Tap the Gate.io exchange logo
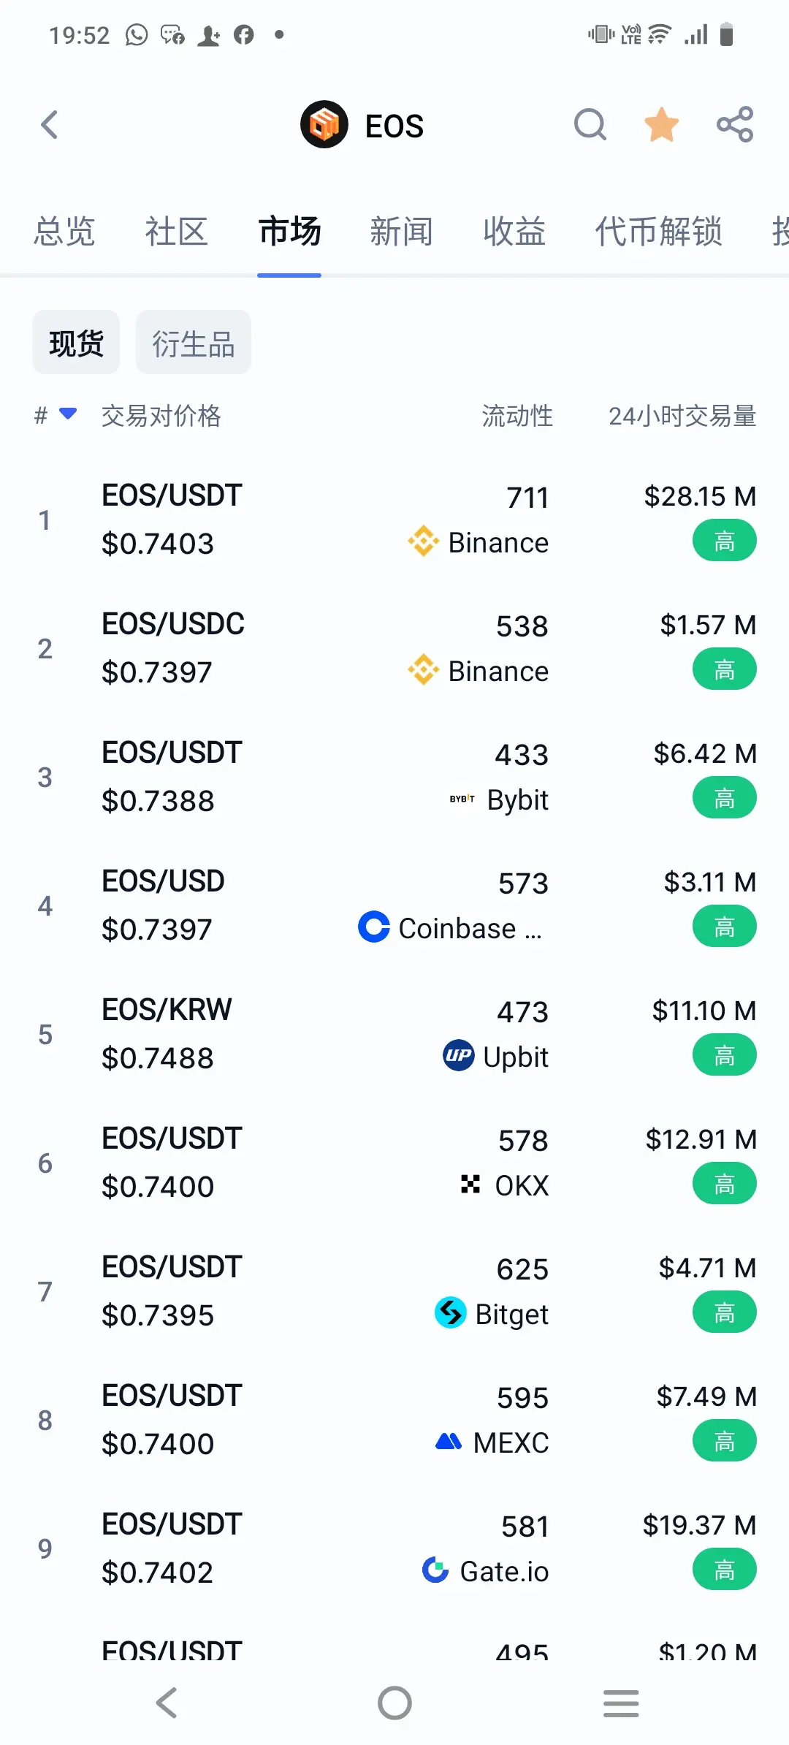 coord(435,1570)
